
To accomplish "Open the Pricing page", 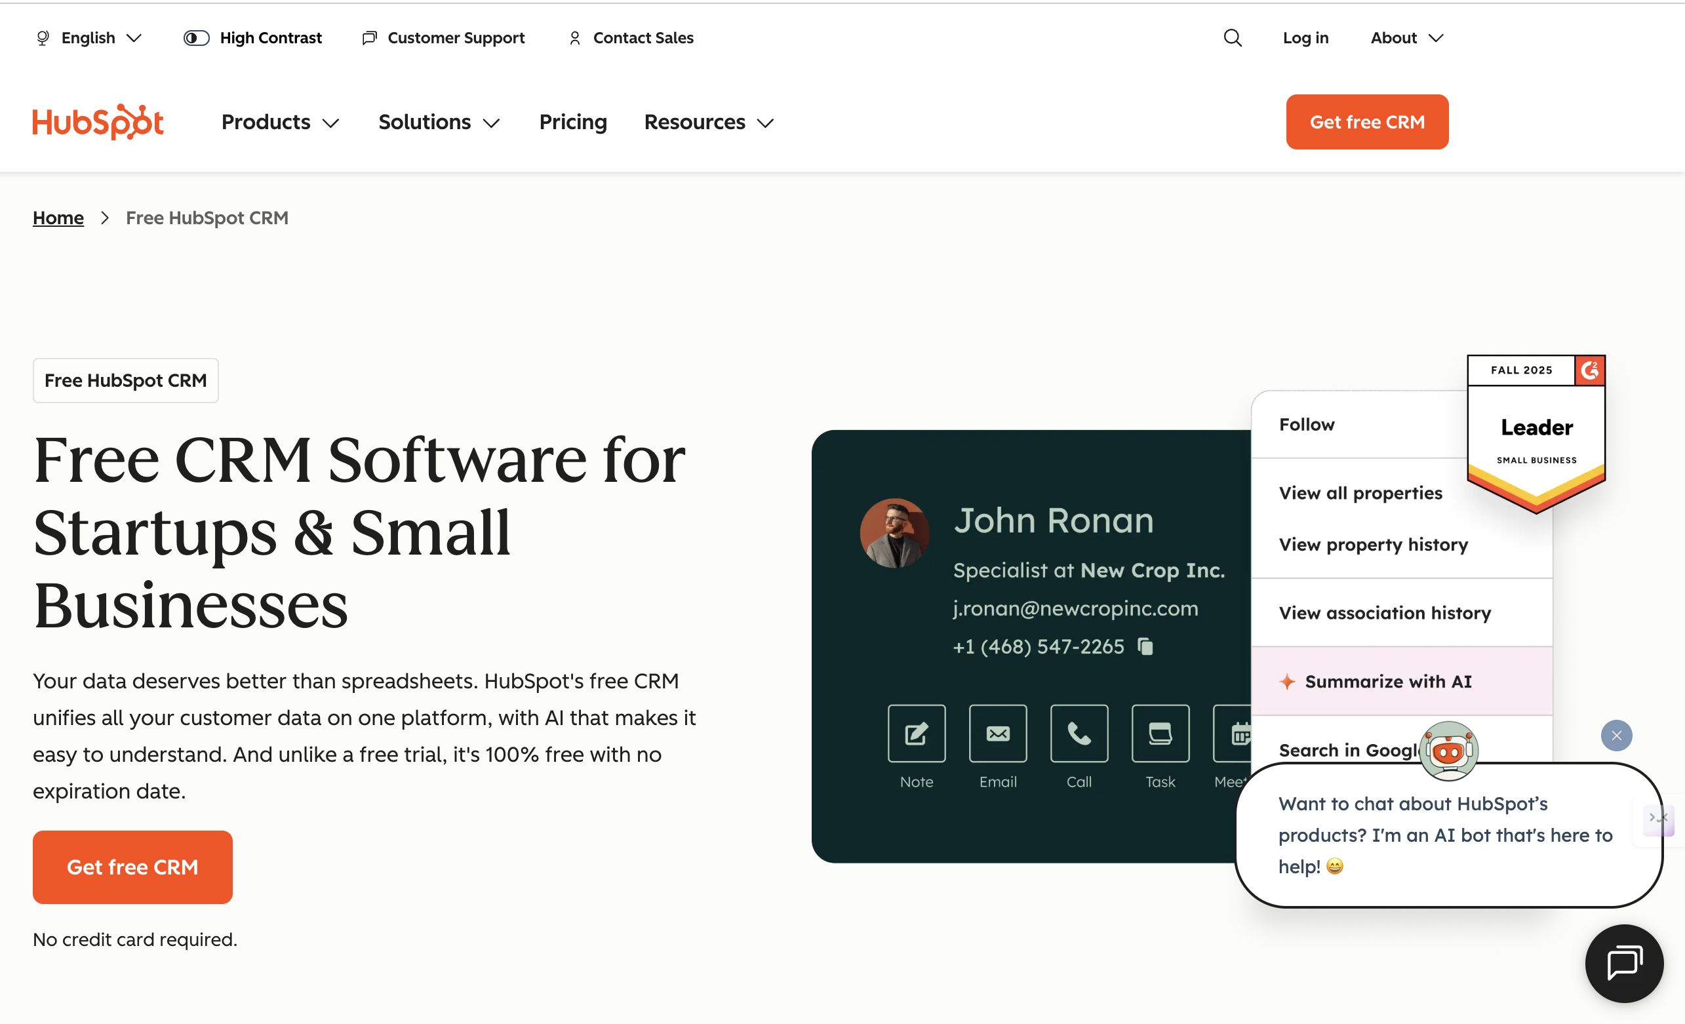I will click(x=572, y=123).
